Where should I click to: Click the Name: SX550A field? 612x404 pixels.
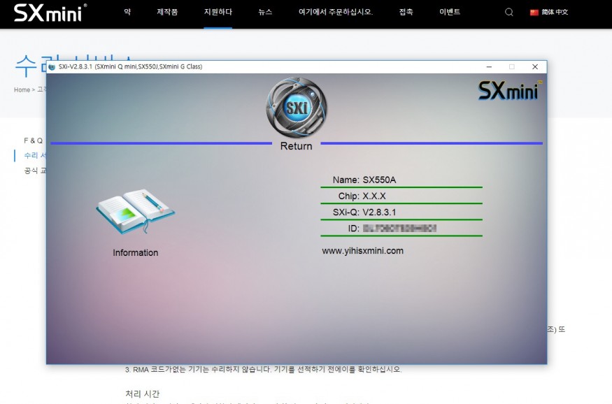(x=401, y=180)
